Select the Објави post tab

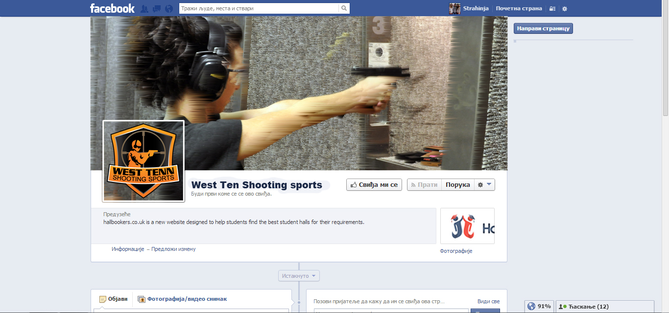113,299
